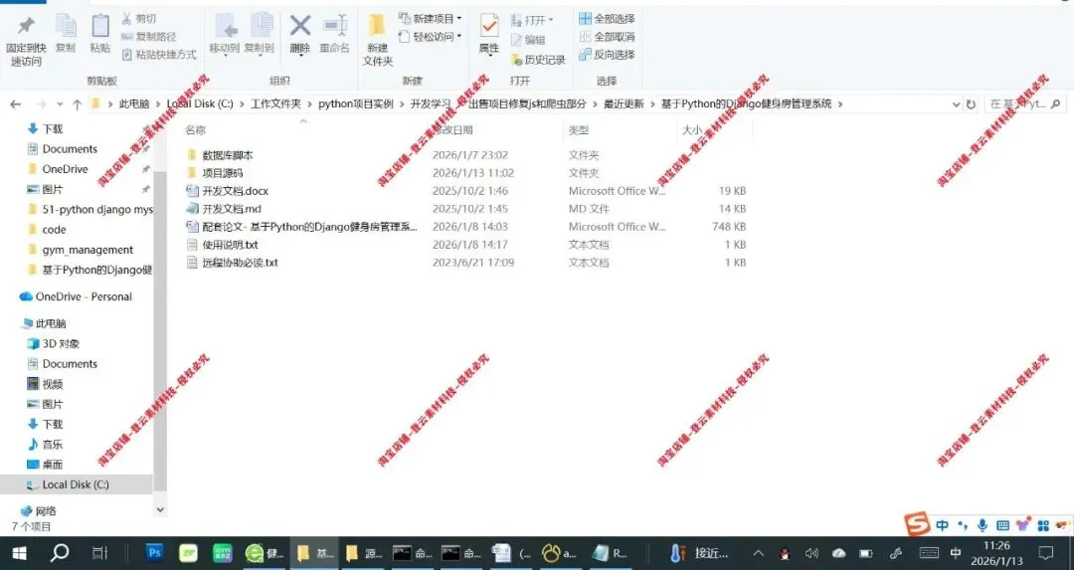
Task: Sort files by the 类型 column
Action: pos(578,129)
